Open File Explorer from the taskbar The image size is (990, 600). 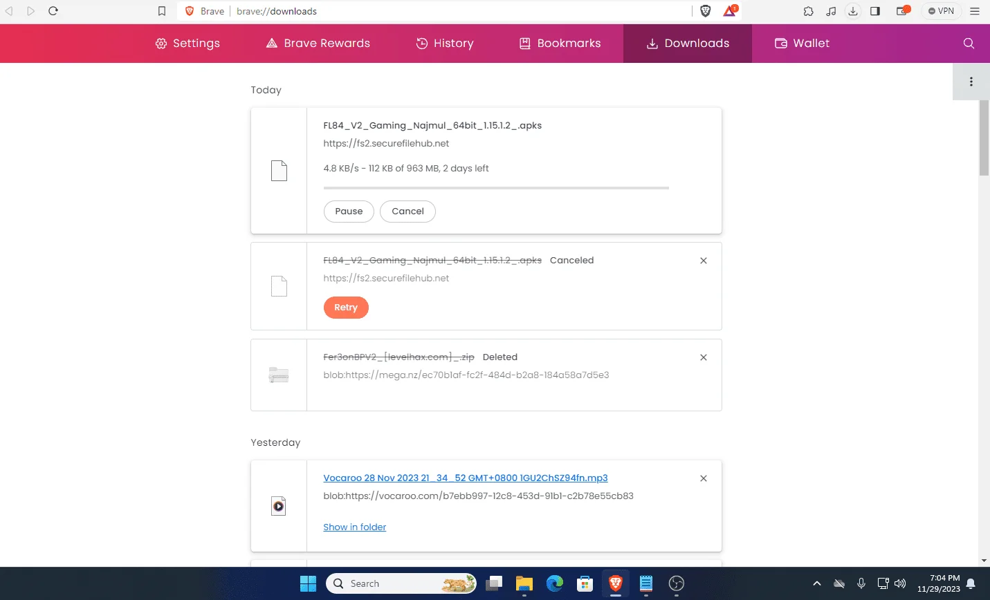524,583
